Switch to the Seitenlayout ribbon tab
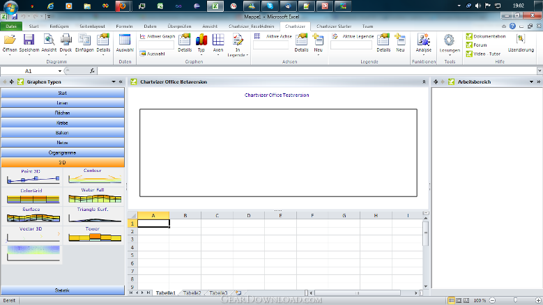543x305 pixels. tap(92, 26)
